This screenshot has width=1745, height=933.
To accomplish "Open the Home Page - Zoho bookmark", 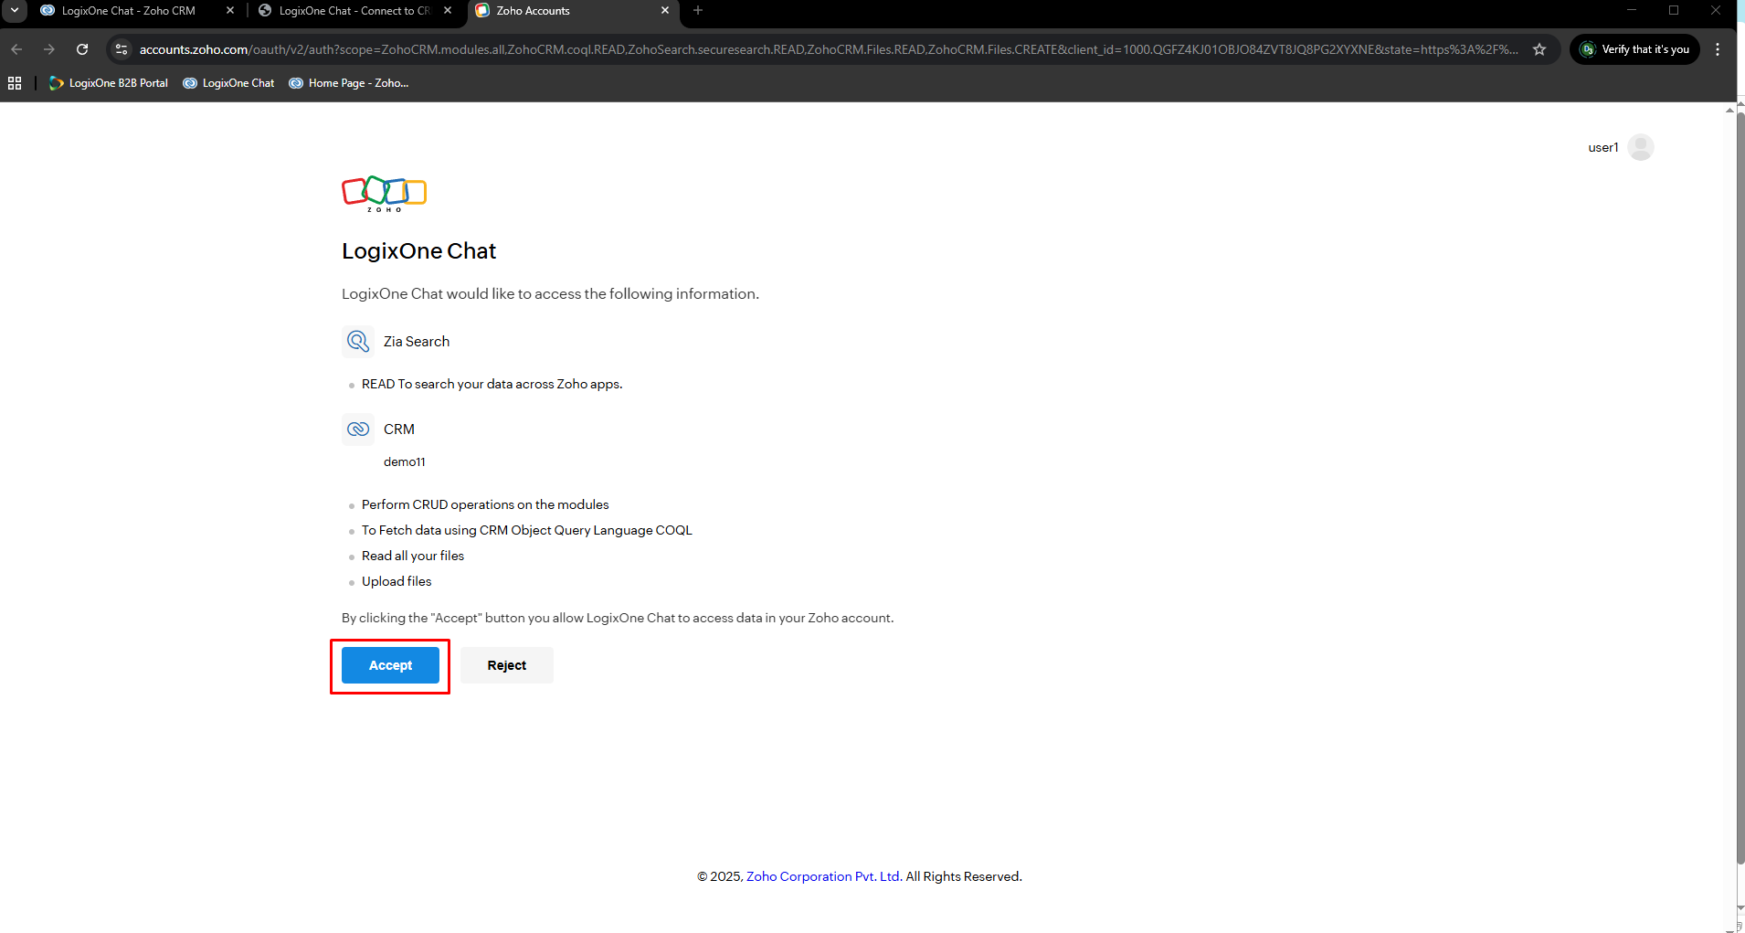I will [x=348, y=83].
